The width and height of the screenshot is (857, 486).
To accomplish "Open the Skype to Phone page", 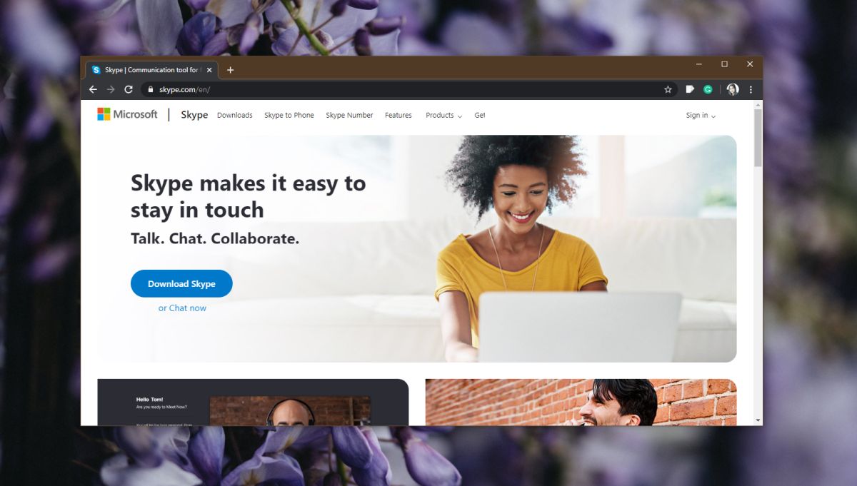I will click(x=289, y=115).
